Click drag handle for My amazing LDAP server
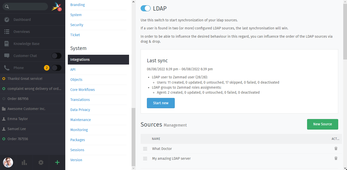347x170 pixels. [145, 158]
